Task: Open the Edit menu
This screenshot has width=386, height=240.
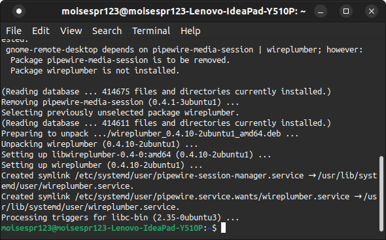Action: pos(41,31)
